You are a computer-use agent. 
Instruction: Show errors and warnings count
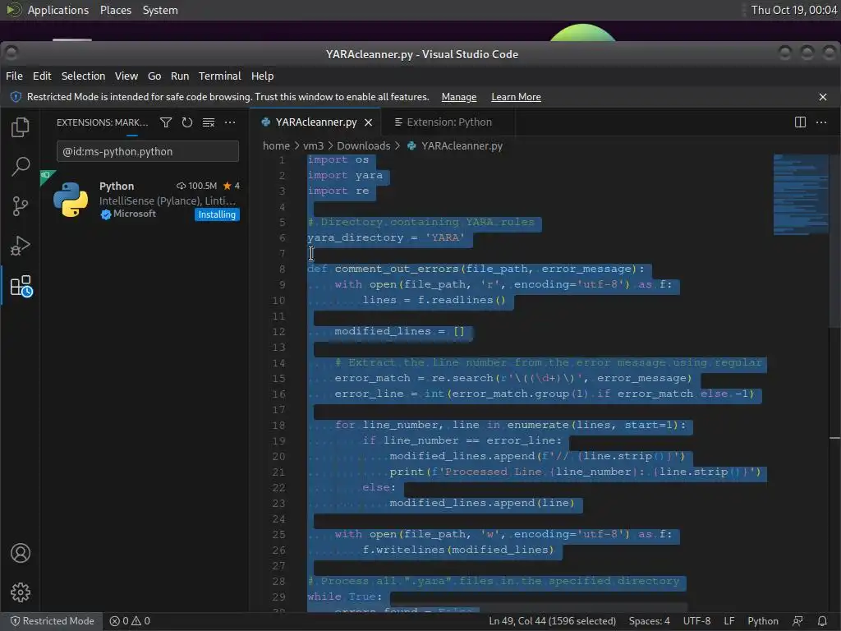(130, 621)
